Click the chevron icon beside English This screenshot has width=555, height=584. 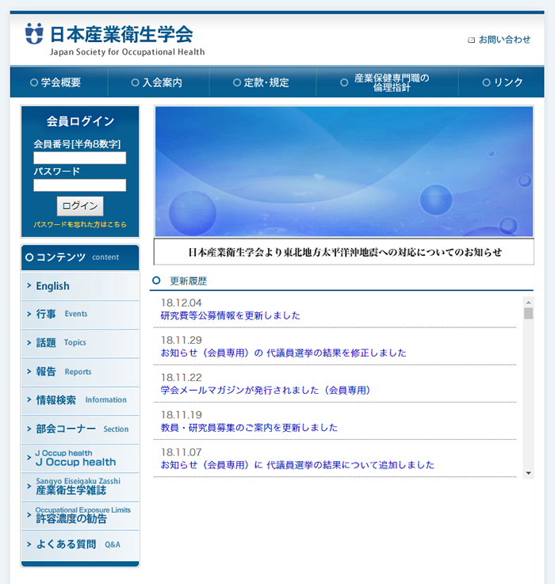tap(29, 286)
